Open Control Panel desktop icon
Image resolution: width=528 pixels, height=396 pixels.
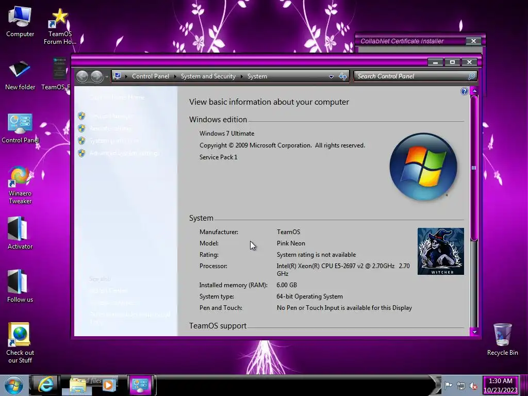[x=20, y=128]
